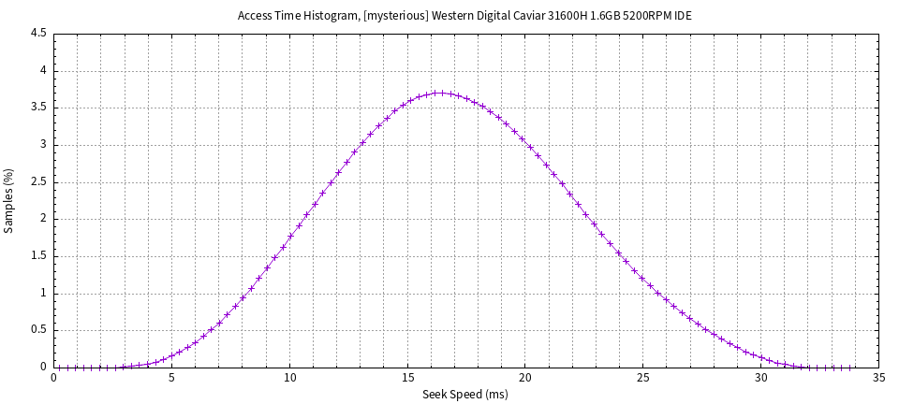
Task: Click the Access Time Histogram chart title
Action: (x=464, y=16)
